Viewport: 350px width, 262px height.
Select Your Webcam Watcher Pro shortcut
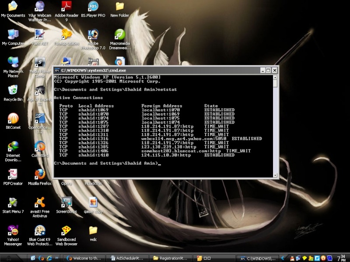(x=40, y=10)
